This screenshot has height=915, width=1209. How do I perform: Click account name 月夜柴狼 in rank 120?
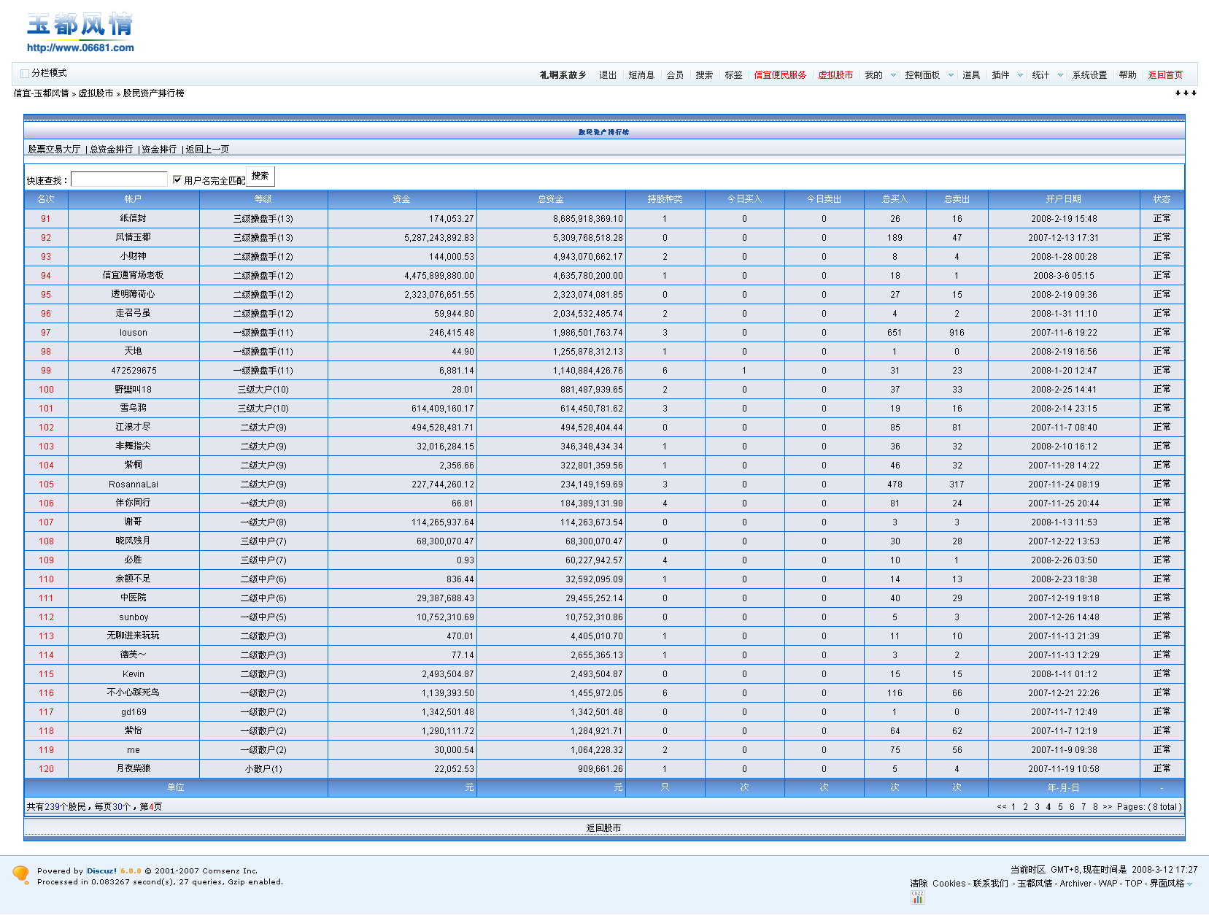[x=133, y=769]
